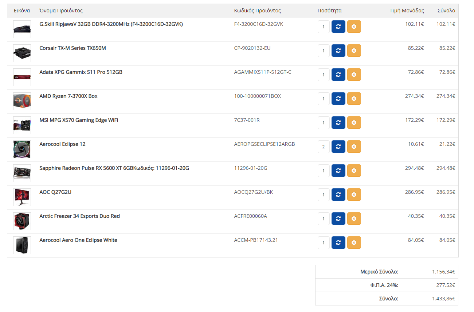Open AMD Ryzen 7-3700X Box product link
The width and height of the screenshot is (474, 312).
click(68, 96)
